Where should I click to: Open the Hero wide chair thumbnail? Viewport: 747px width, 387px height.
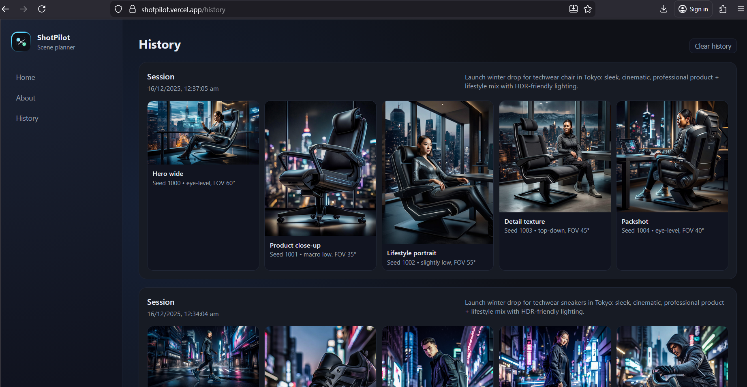click(x=203, y=133)
